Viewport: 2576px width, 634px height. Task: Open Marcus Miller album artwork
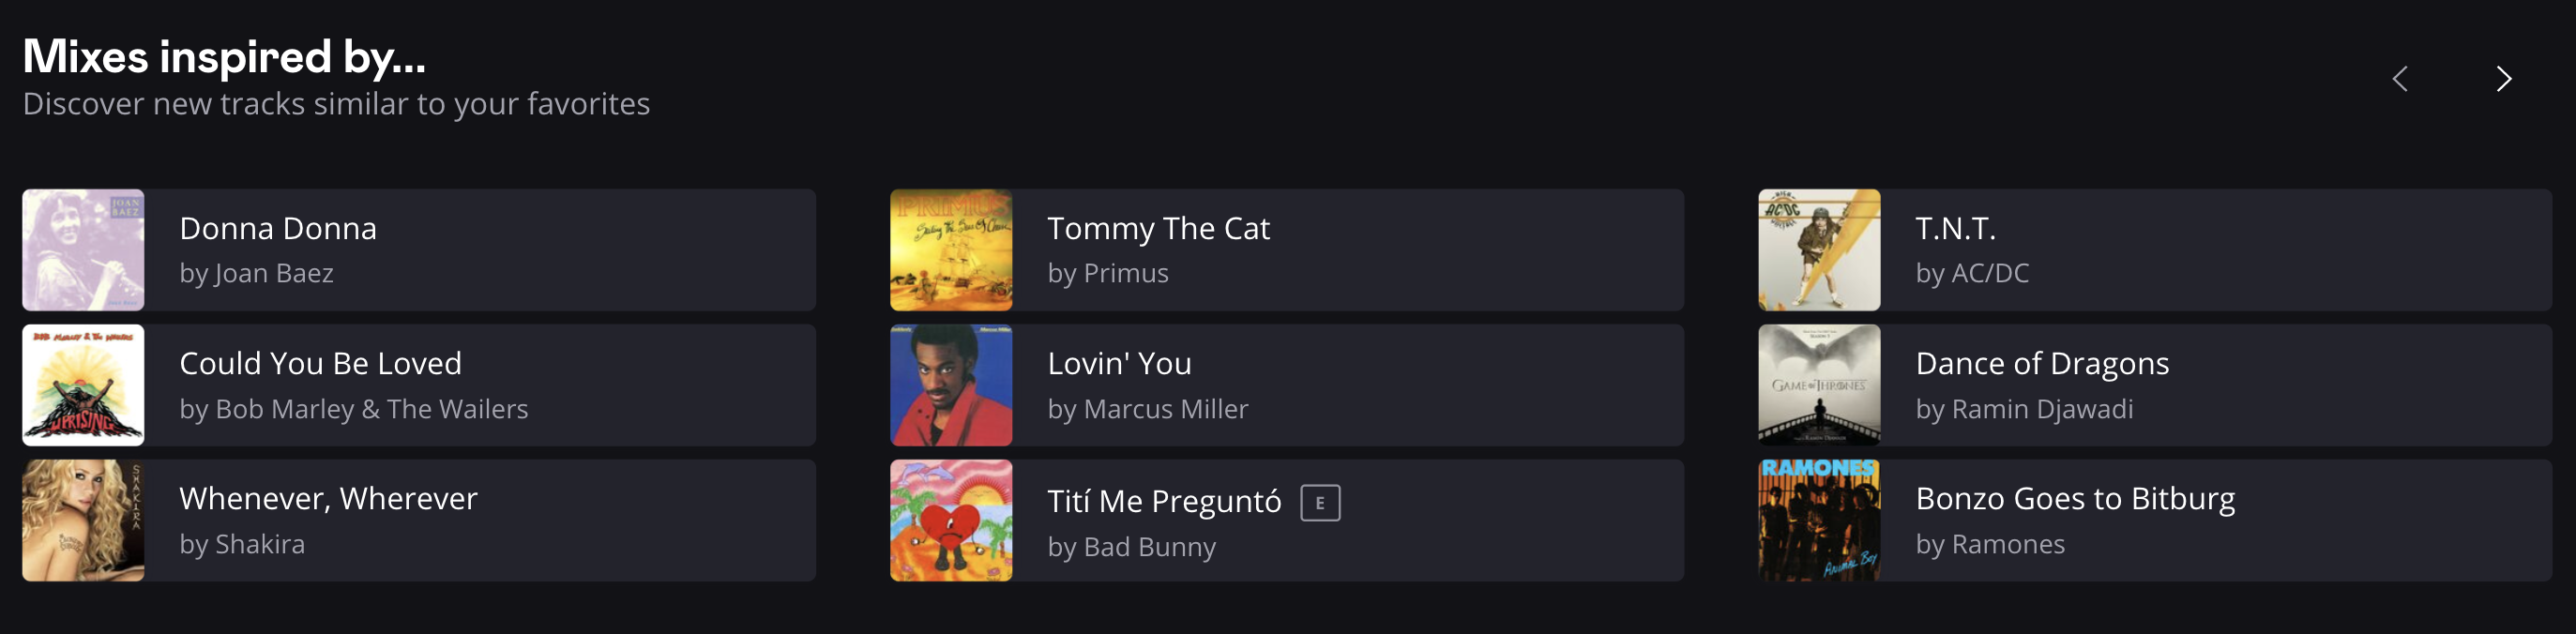click(x=951, y=385)
